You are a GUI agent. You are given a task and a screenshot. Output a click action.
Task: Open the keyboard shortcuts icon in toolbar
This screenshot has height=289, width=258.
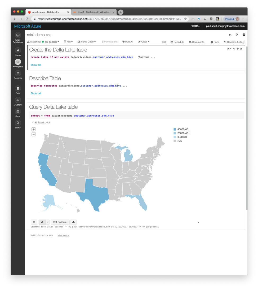coord(164,42)
